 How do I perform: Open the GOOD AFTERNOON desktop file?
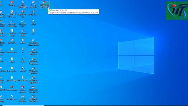tap(23, 5)
